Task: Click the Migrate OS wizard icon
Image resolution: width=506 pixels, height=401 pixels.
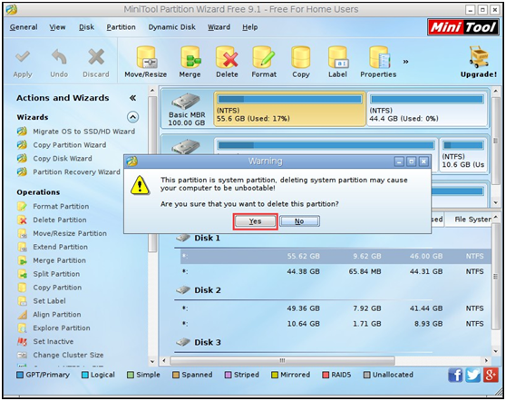Action: pyautogui.click(x=22, y=132)
